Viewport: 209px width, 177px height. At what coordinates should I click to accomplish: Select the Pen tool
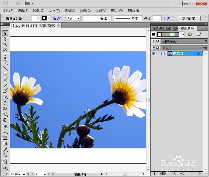5,57
